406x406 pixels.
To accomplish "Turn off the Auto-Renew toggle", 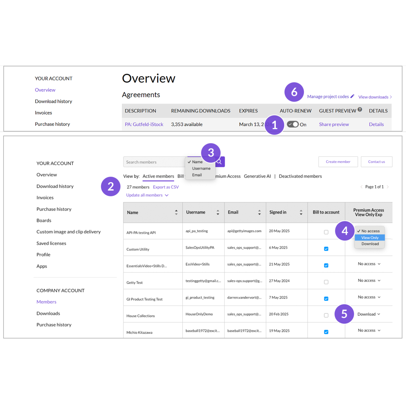I will pyautogui.click(x=293, y=124).
